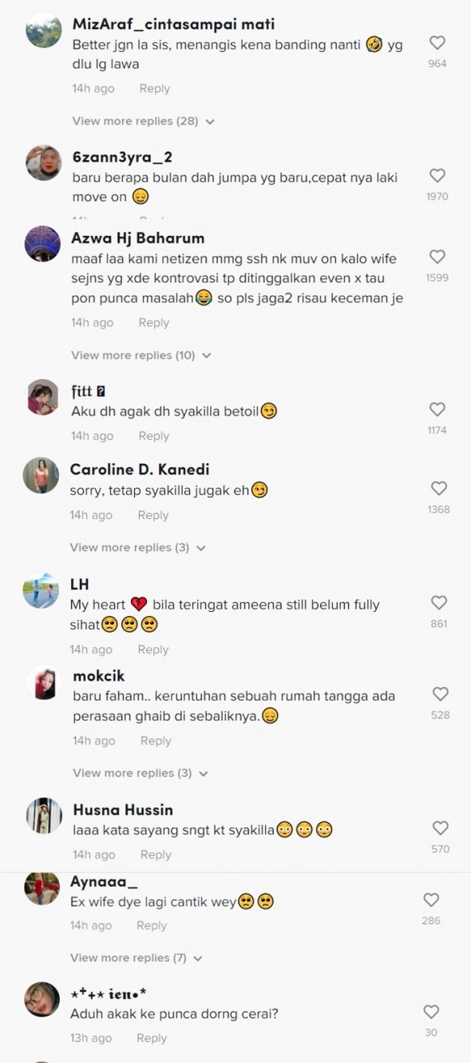Open Caroline D. Kanedi's profile name

[140, 470]
